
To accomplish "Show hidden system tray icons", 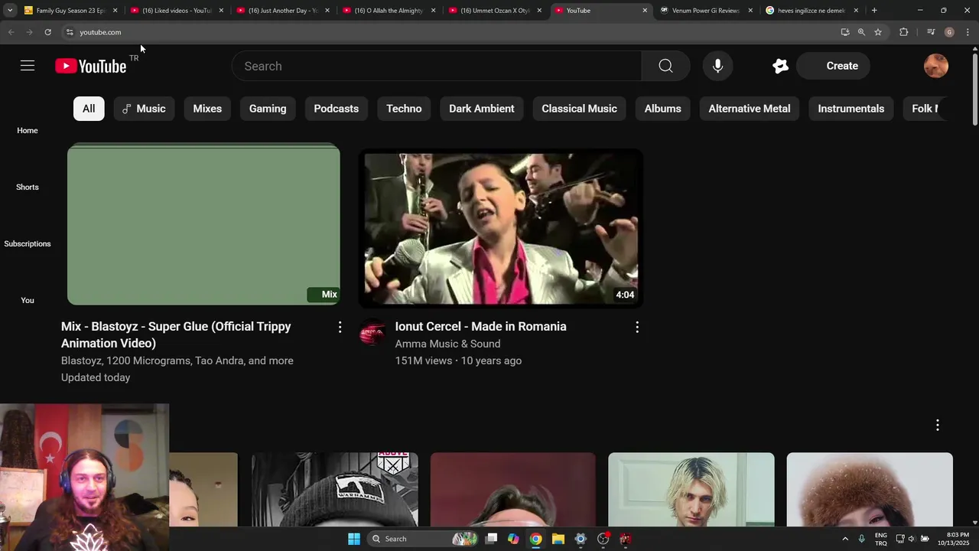I will [845, 539].
